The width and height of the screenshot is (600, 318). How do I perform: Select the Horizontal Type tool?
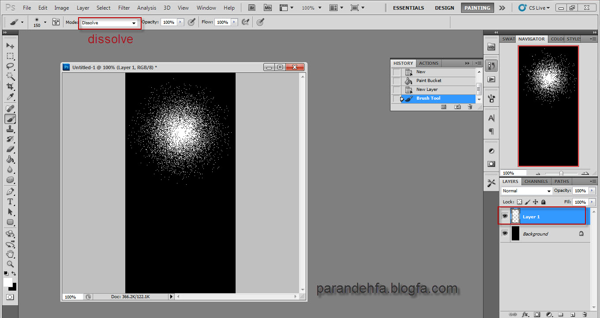coord(10,202)
